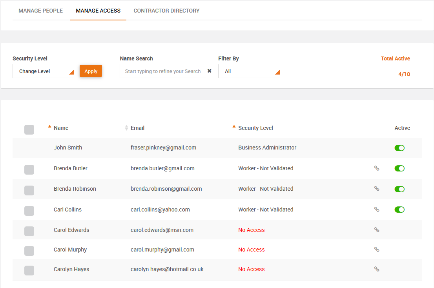Click inside the Name Search field
Screen dimensions: 434x288
tap(163, 71)
